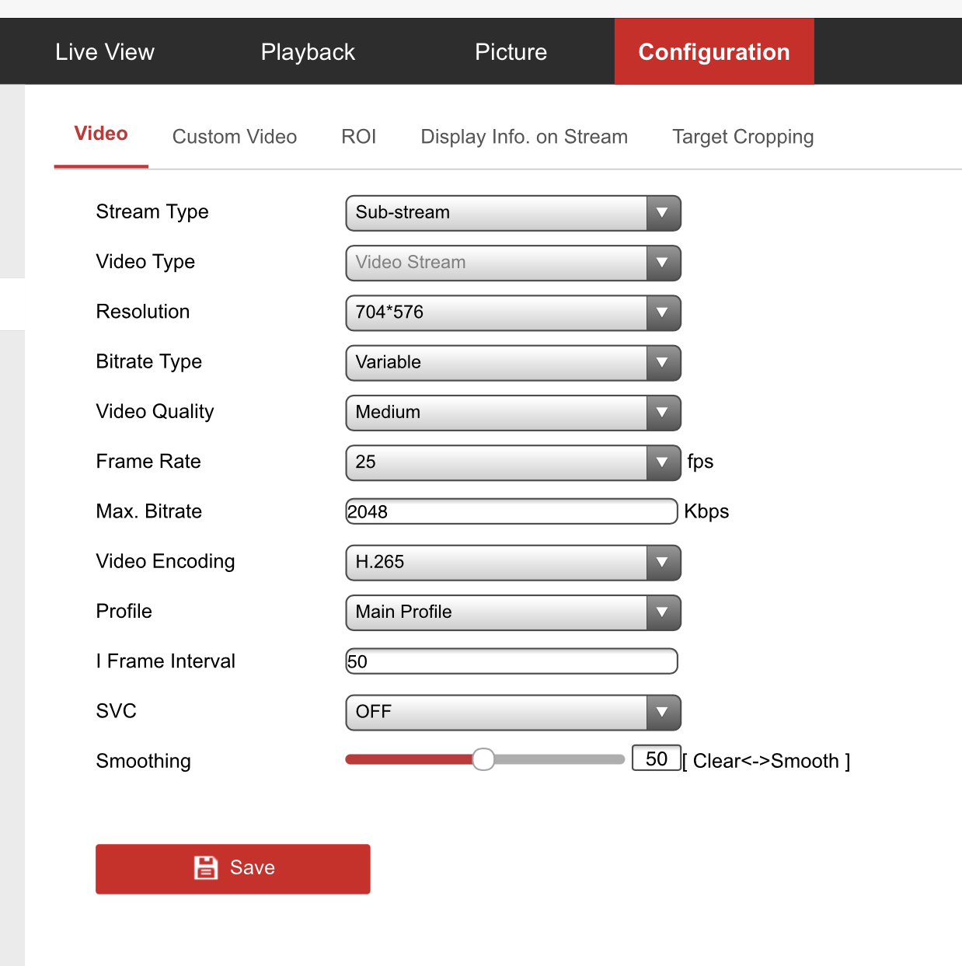Click the disabled Video Type dropdown
Viewport: 962px width, 966px height.
(513, 263)
